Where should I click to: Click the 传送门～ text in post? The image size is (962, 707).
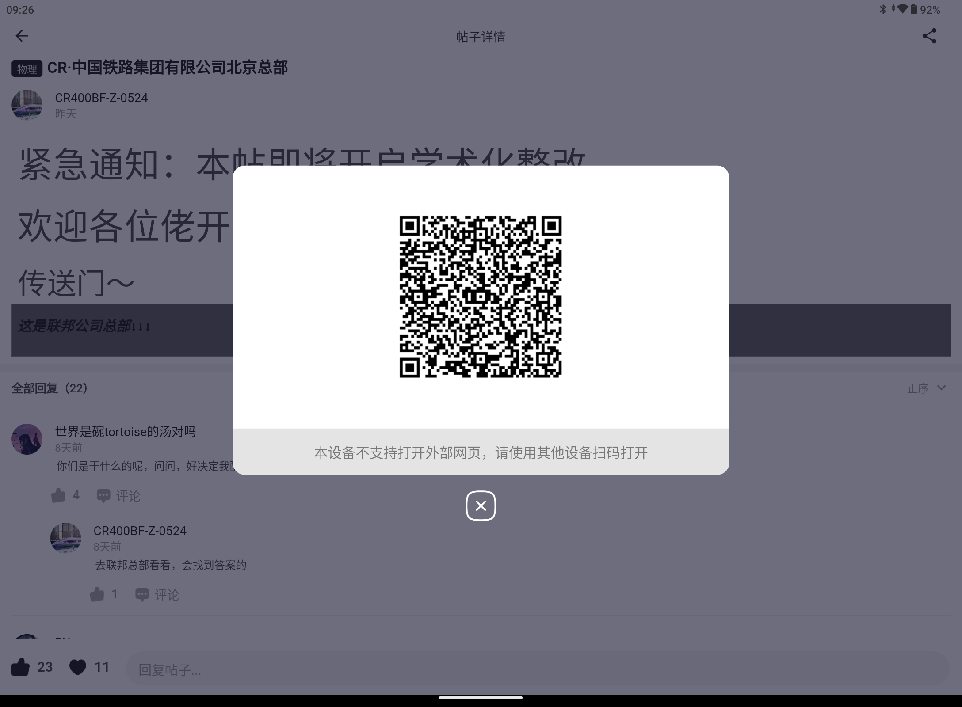[x=76, y=283]
